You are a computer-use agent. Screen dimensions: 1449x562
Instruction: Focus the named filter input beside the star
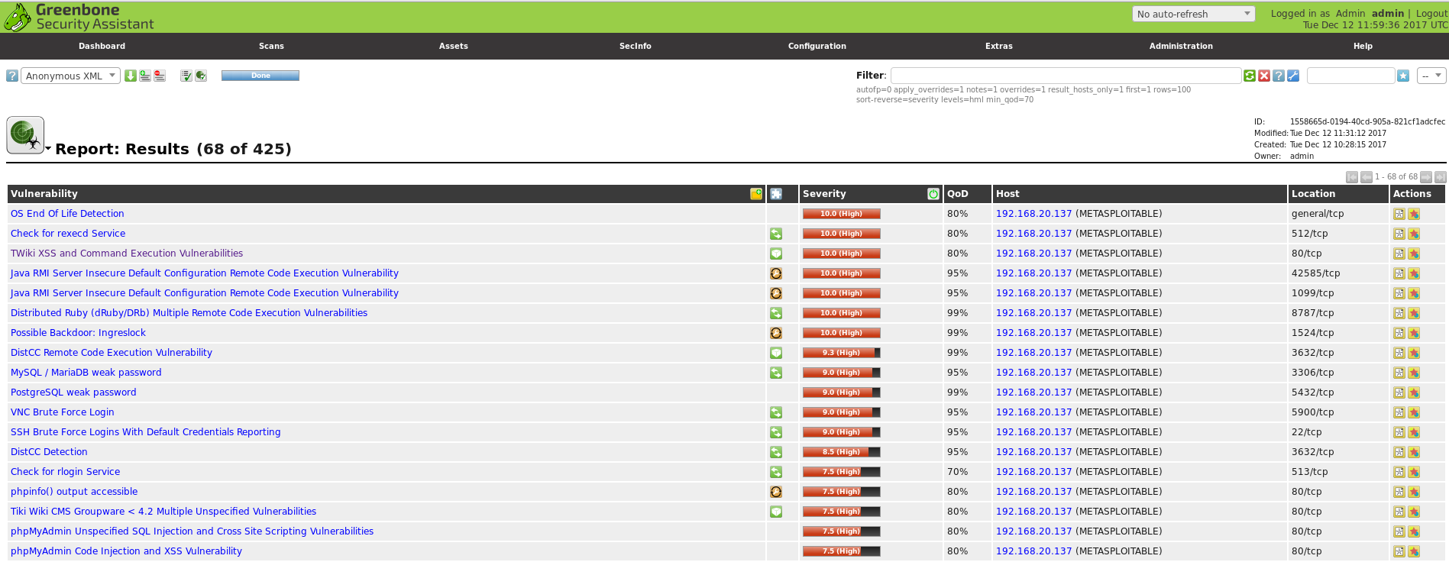click(1350, 76)
